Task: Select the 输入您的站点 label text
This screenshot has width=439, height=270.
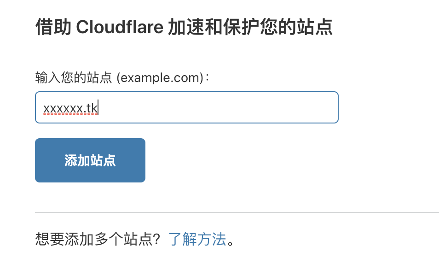Action: tap(74, 78)
